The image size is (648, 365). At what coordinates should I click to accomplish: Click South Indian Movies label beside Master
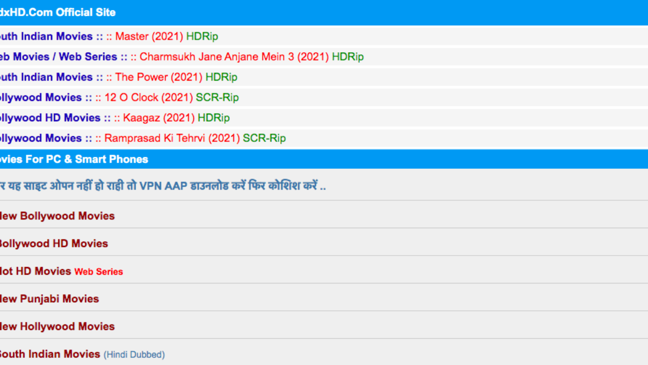tap(46, 36)
